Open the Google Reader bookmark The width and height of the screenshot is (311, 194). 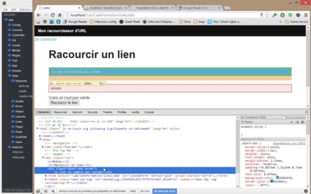(x=75, y=22)
